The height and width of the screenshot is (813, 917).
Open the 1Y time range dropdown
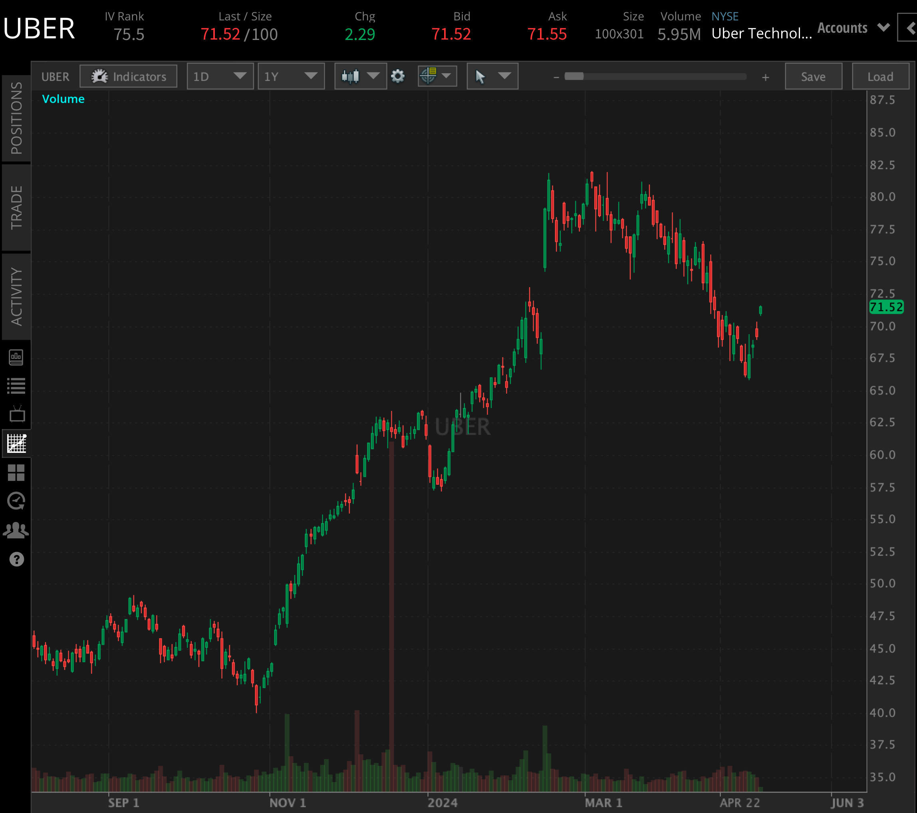(x=291, y=76)
